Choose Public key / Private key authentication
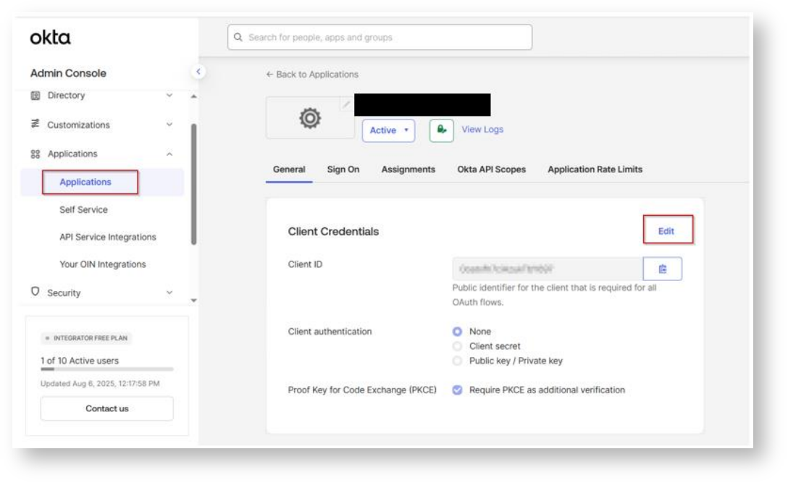Viewport: 788px width, 483px height. [457, 361]
